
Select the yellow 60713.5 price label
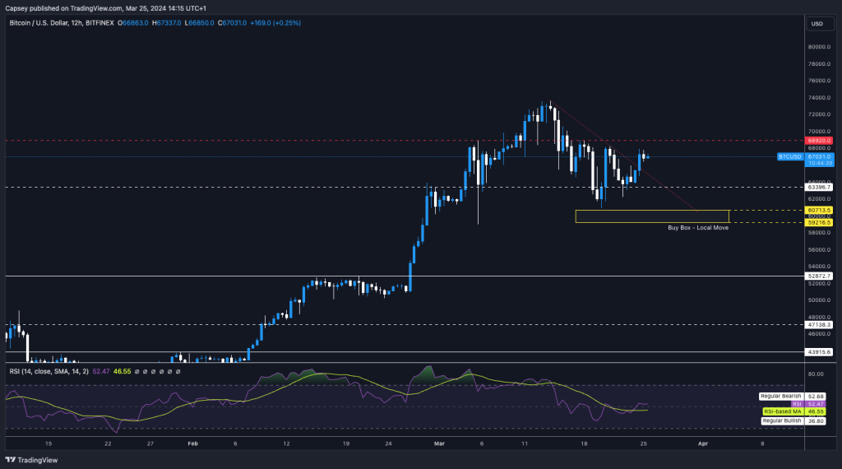tap(820, 210)
